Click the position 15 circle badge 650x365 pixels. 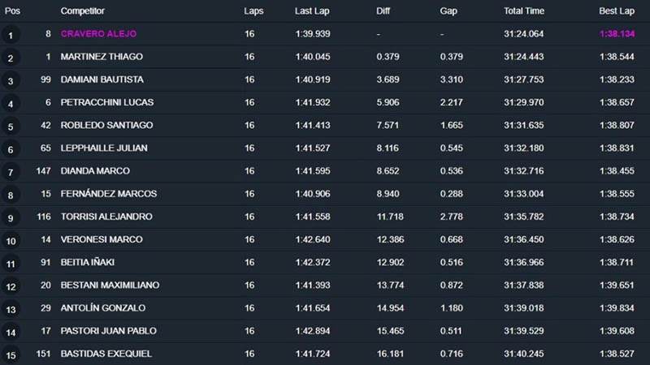click(x=11, y=355)
